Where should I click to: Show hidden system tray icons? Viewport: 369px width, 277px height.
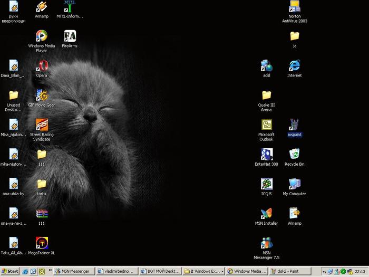click(x=324, y=272)
